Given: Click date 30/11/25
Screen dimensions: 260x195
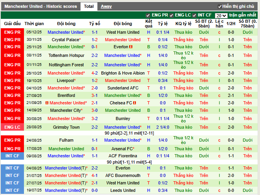Looking at the screenshot, I should [x=34, y=40].
